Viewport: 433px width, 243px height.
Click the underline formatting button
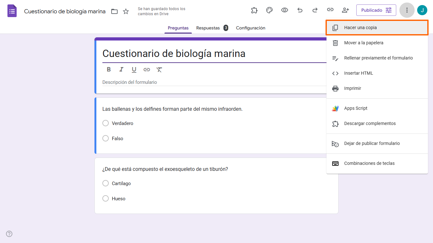(x=134, y=70)
